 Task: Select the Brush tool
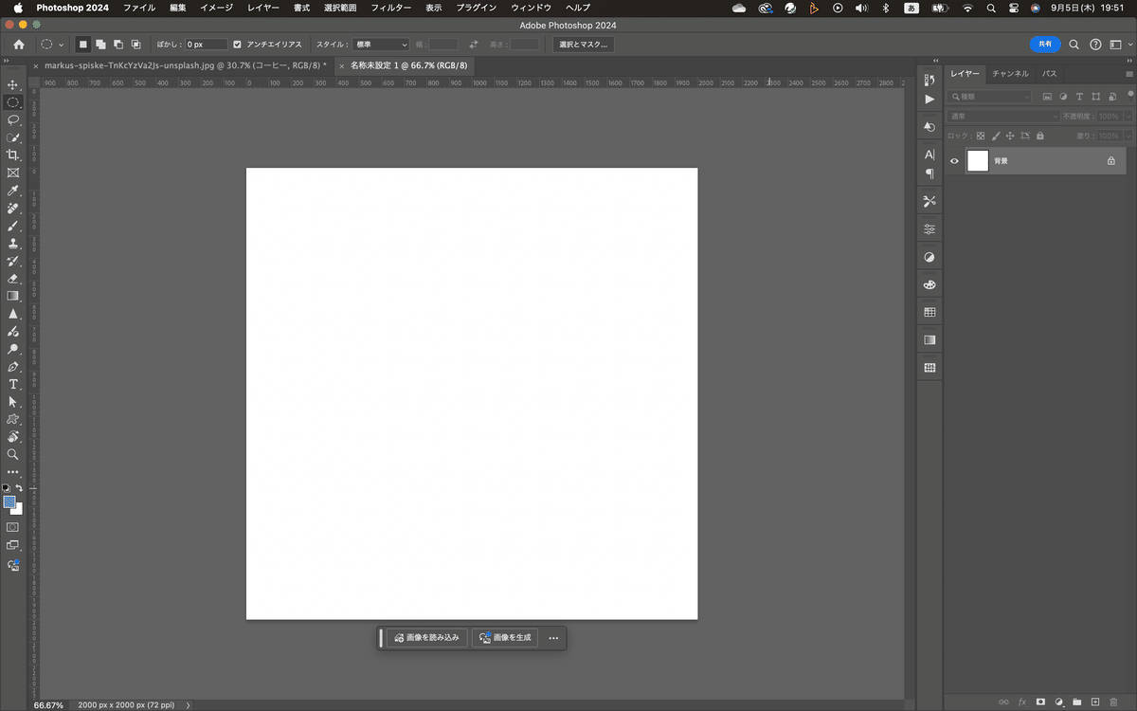pyautogui.click(x=13, y=226)
